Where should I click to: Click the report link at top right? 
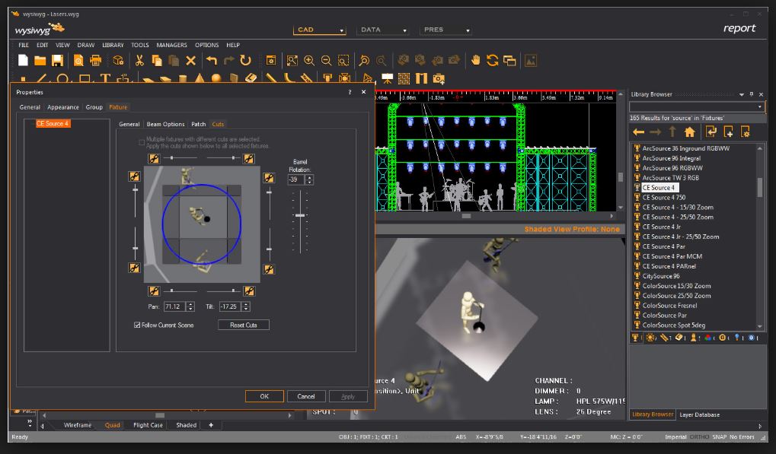click(x=739, y=28)
